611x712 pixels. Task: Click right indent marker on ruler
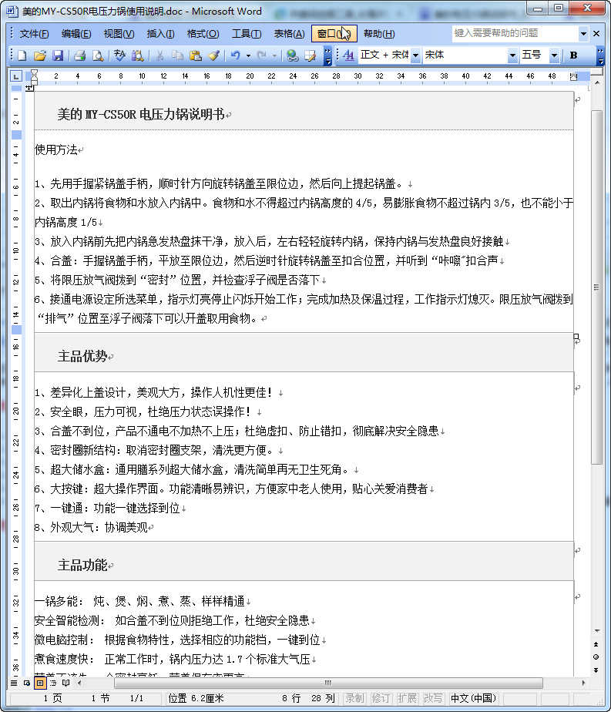point(574,77)
